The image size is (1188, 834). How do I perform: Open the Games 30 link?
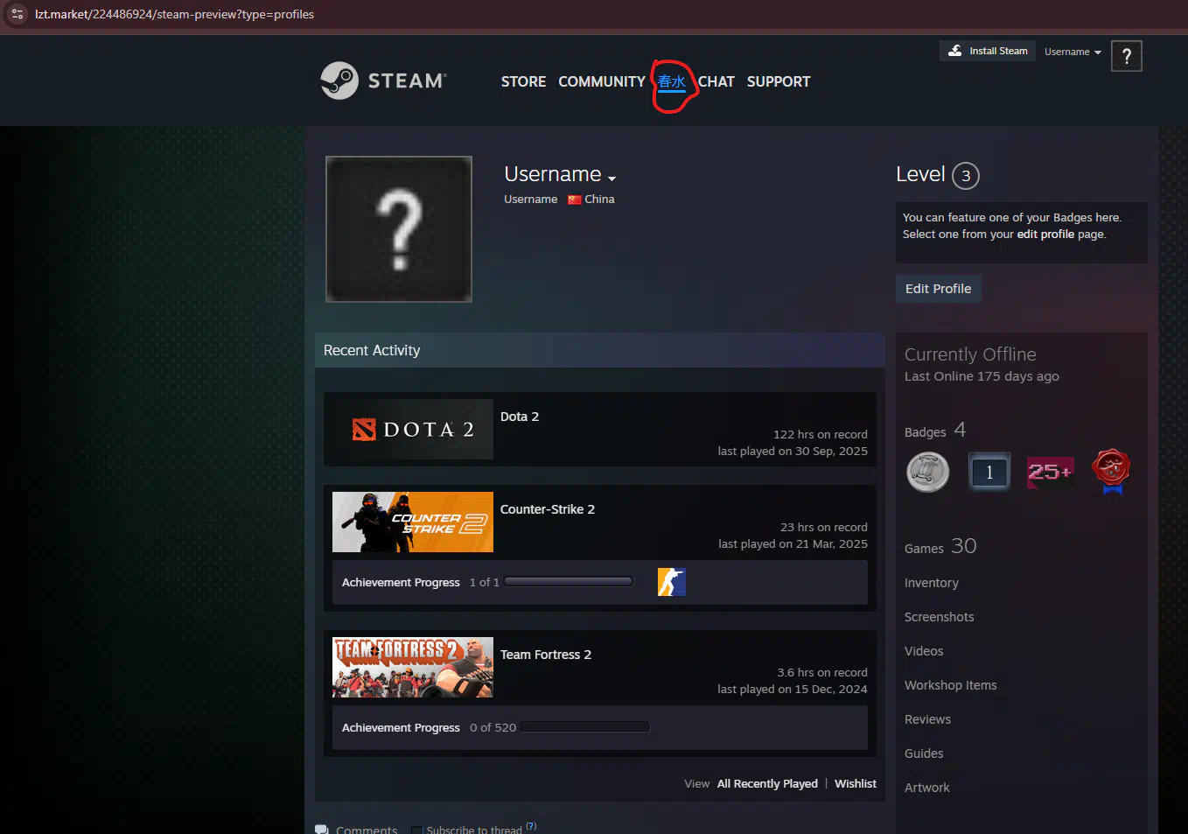[940, 547]
